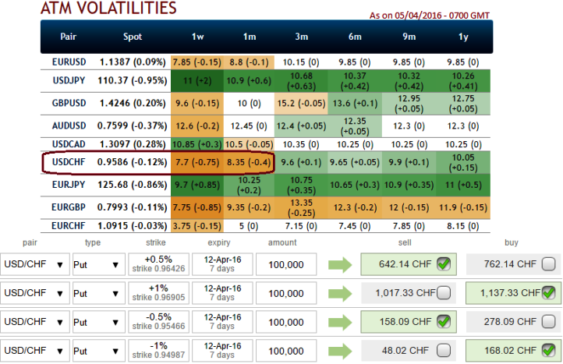Uncheck the sell 642.14 CHF checkbox

444,265
